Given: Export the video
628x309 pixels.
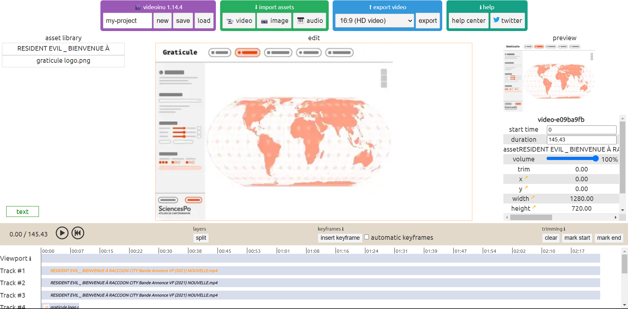Looking at the screenshot, I should pos(427,21).
